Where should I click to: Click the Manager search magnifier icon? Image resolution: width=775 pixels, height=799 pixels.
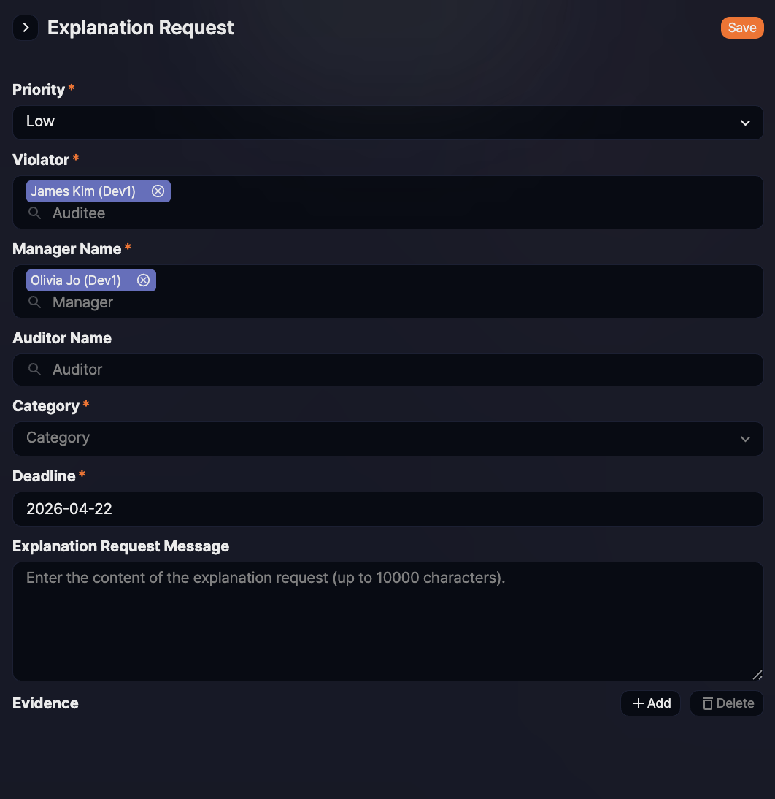pos(34,302)
